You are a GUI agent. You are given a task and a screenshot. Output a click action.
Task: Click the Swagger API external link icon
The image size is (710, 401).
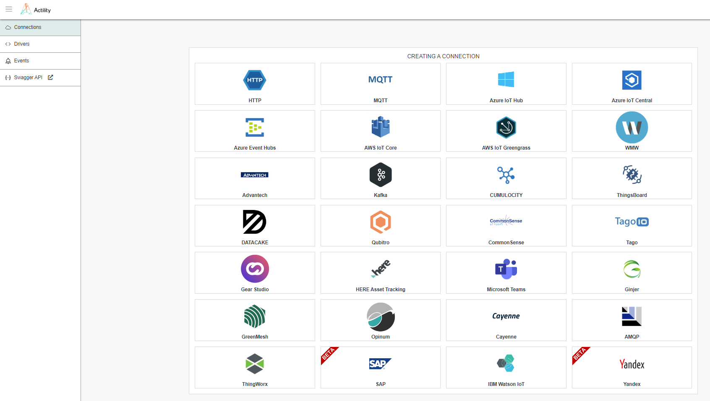tap(50, 78)
